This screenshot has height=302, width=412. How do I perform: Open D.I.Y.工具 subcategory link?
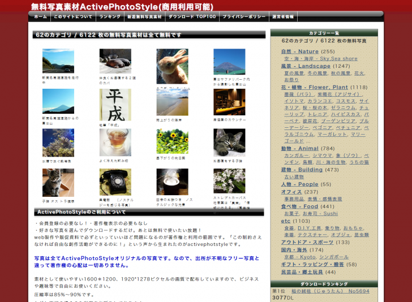pos(309,228)
